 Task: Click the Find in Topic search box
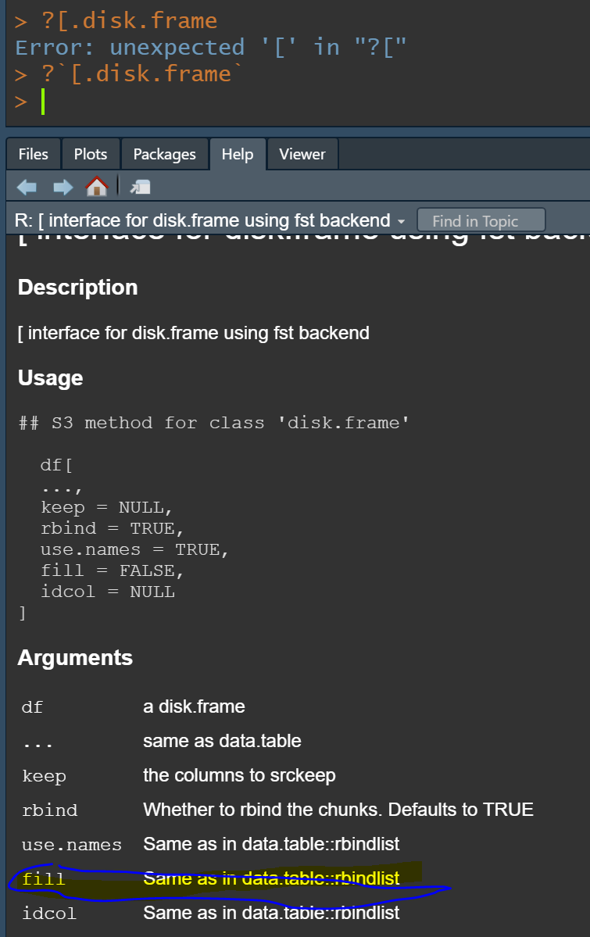click(481, 220)
